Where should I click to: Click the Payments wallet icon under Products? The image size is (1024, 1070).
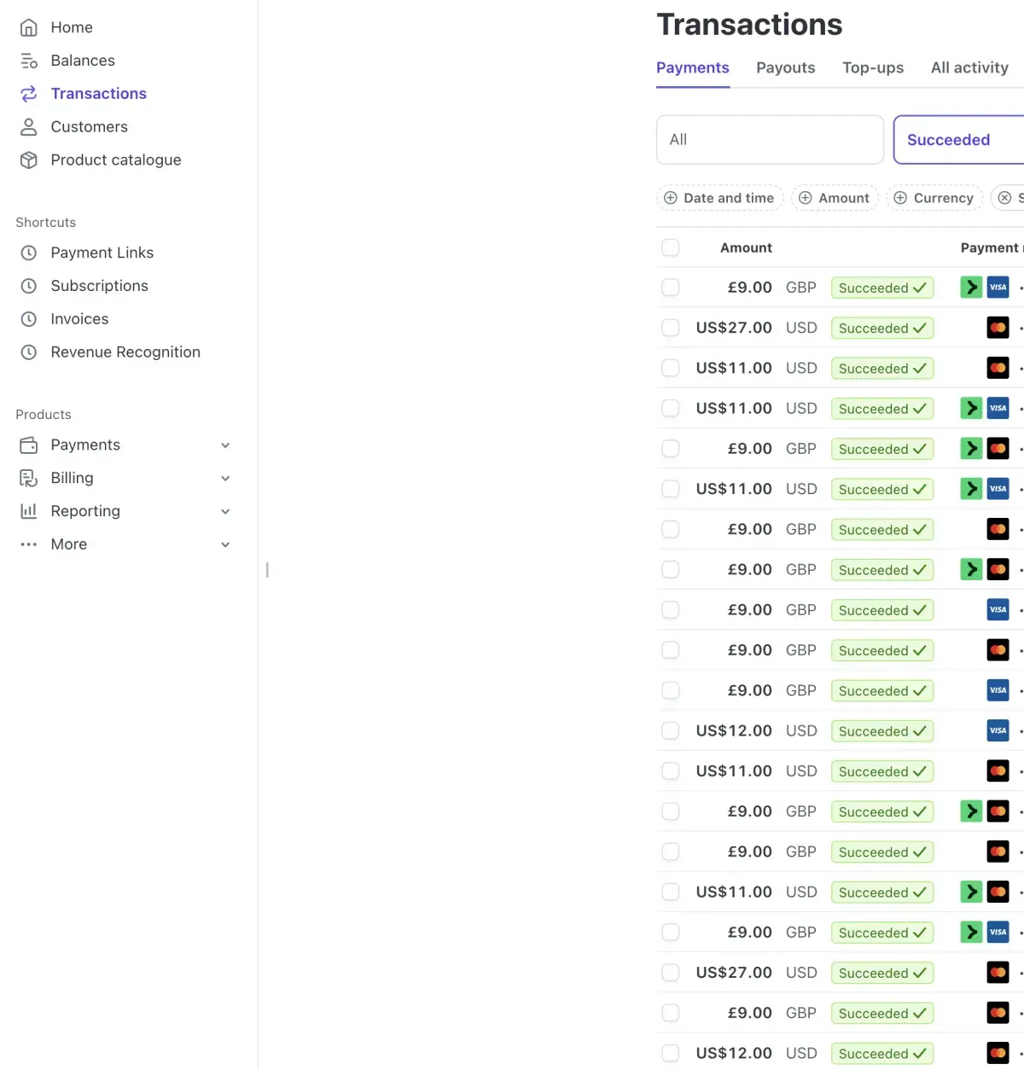pos(29,445)
